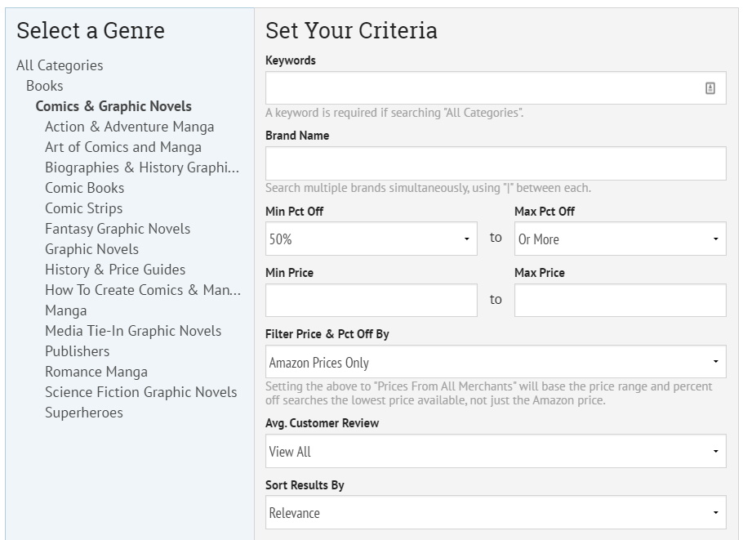Choose Fantasy Graphic Novels genre
Image resolution: width=743 pixels, height=540 pixels.
coord(118,229)
